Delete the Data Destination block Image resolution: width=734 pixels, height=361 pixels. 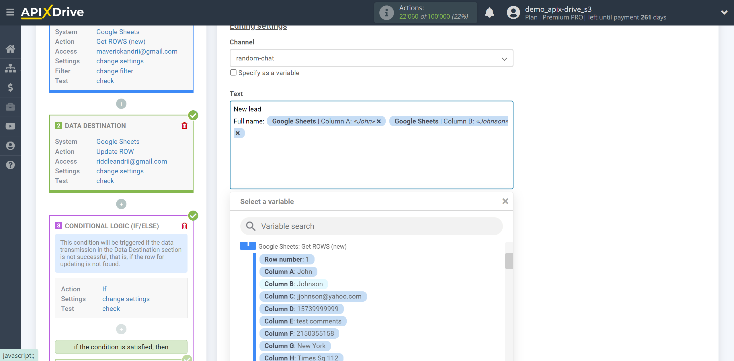click(x=184, y=126)
